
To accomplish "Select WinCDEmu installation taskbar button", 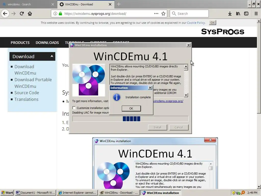I will point(161,193).
